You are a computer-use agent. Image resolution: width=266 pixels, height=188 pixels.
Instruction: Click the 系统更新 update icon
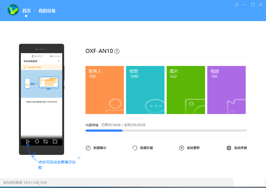182,148
